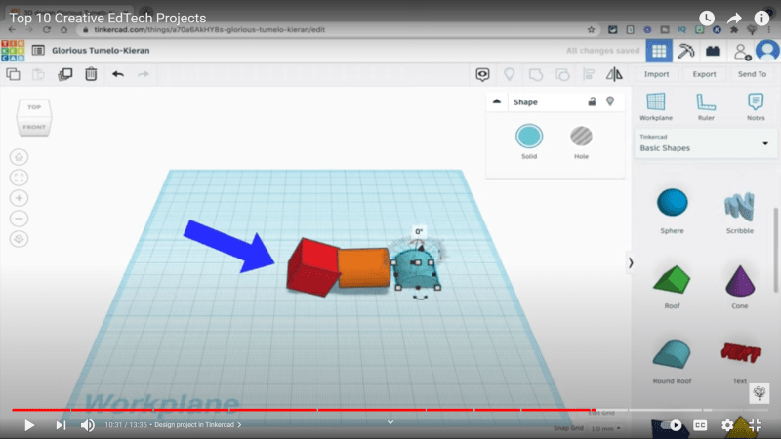This screenshot has height=439, width=781.
Task: Click the Fit all in view icon
Action: point(20,178)
